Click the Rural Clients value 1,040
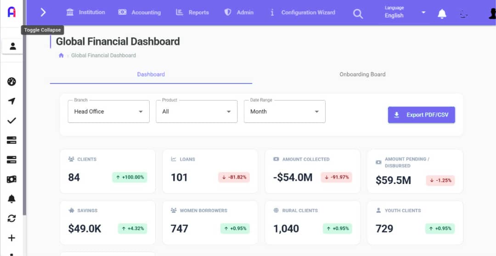The width and height of the screenshot is (496, 256). 286,228
